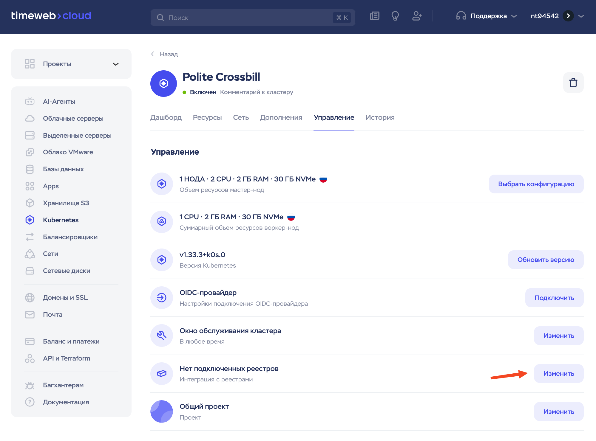Switch to the Дашборд tab
The image size is (596, 441).
[x=166, y=117]
